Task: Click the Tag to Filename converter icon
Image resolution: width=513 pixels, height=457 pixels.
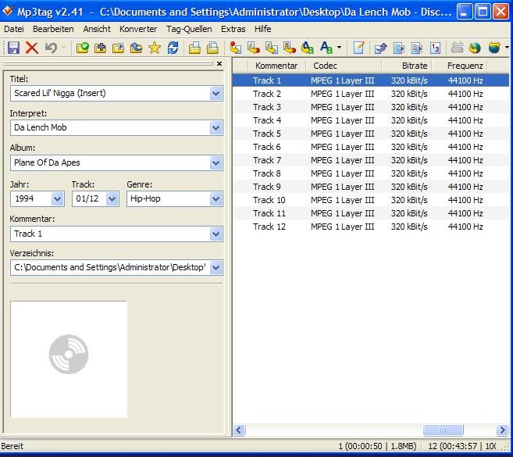Action: tap(235, 48)
